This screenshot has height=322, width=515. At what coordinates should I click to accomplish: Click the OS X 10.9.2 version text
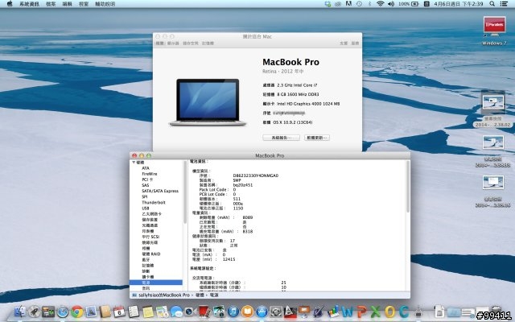click(x=293, y=122)
